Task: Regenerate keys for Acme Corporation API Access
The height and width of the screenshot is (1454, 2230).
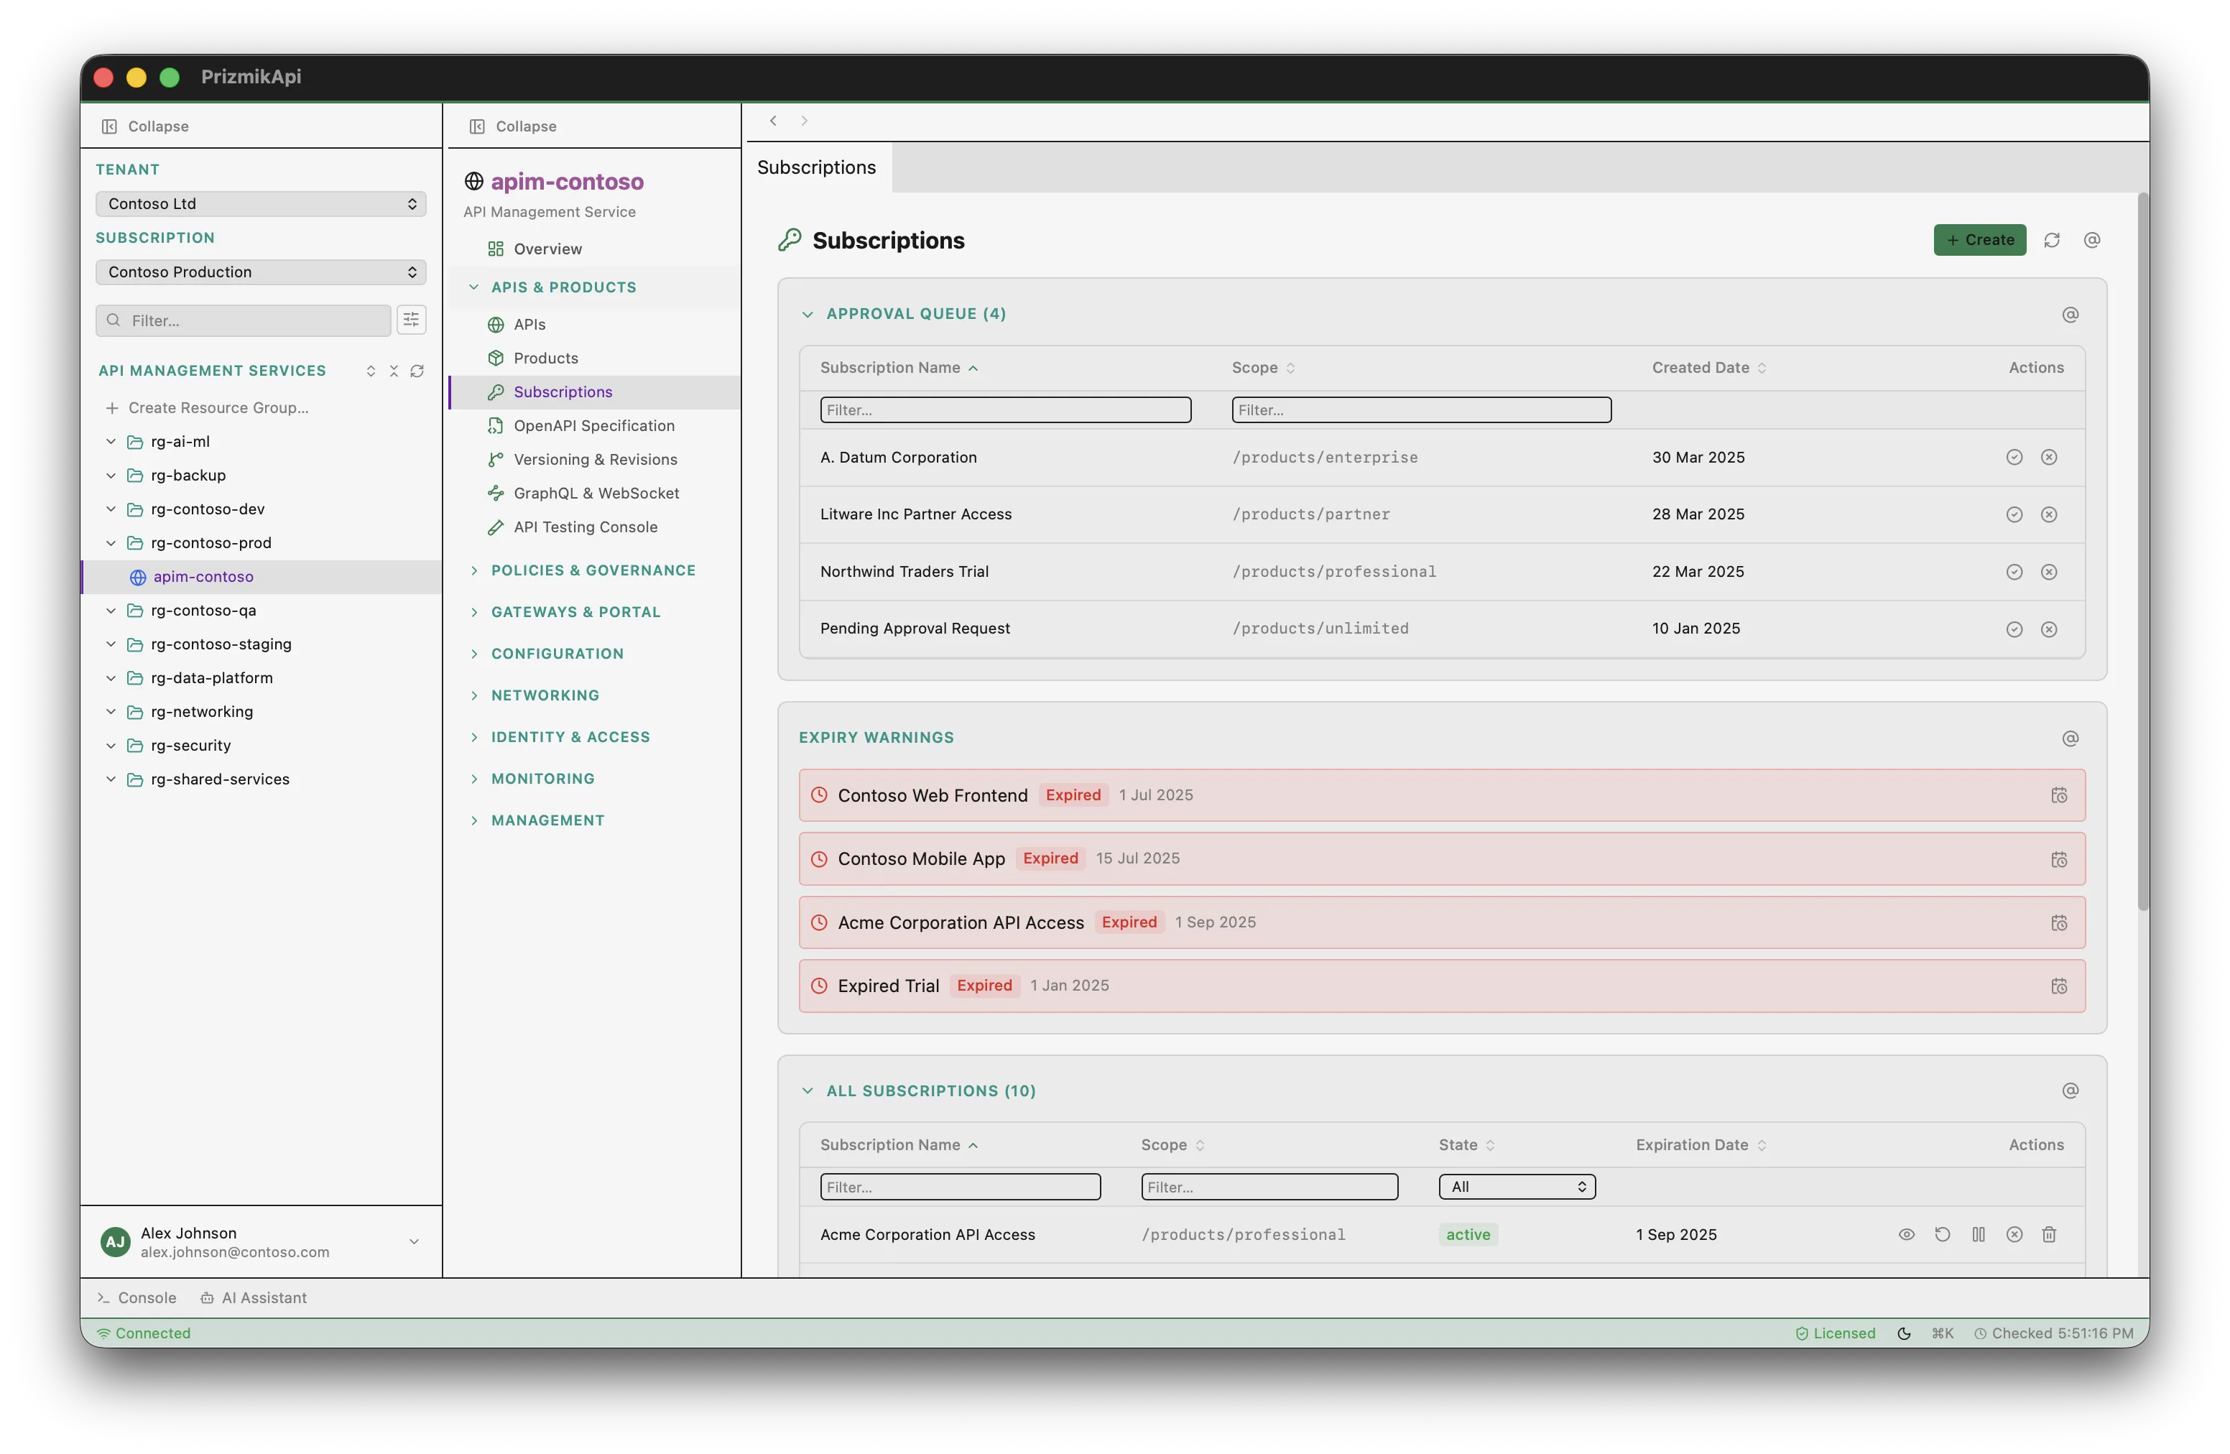Action: click(1941, 1235)
